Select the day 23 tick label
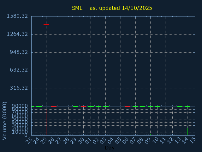202x152 pixels. [x=29, y=140]
